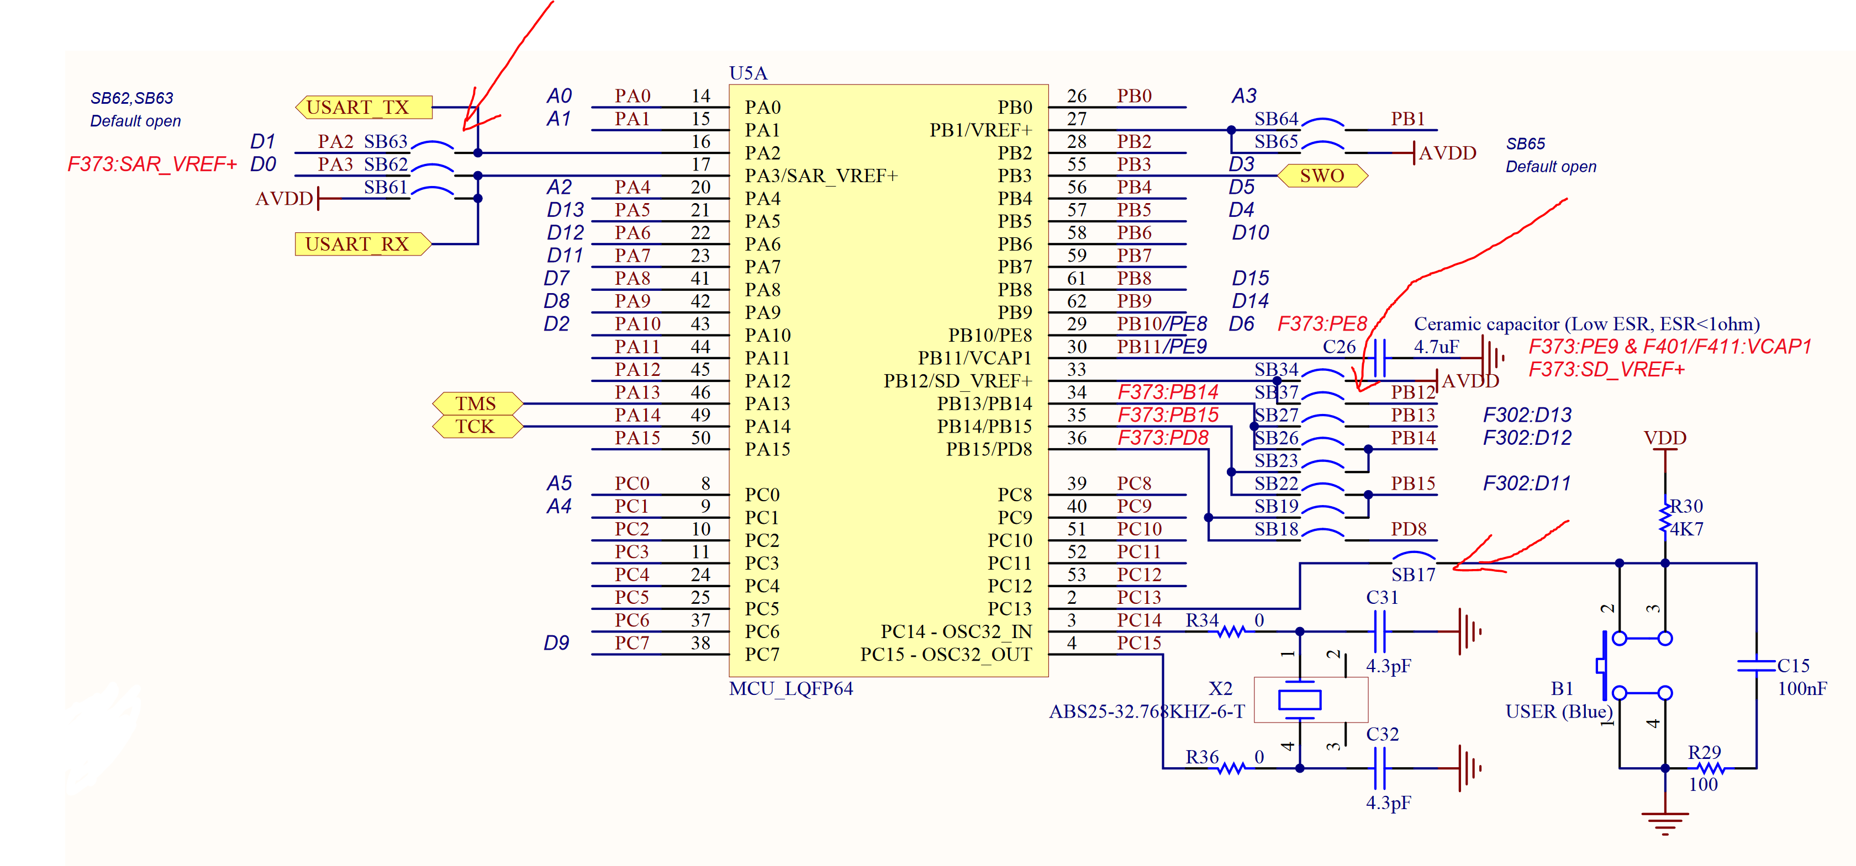Click the USER (Blue) label
Screen dimensions: 1856x866
1558,712
